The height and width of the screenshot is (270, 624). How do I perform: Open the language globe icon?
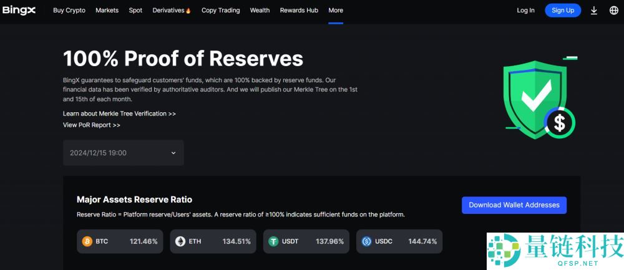(613, 11)
